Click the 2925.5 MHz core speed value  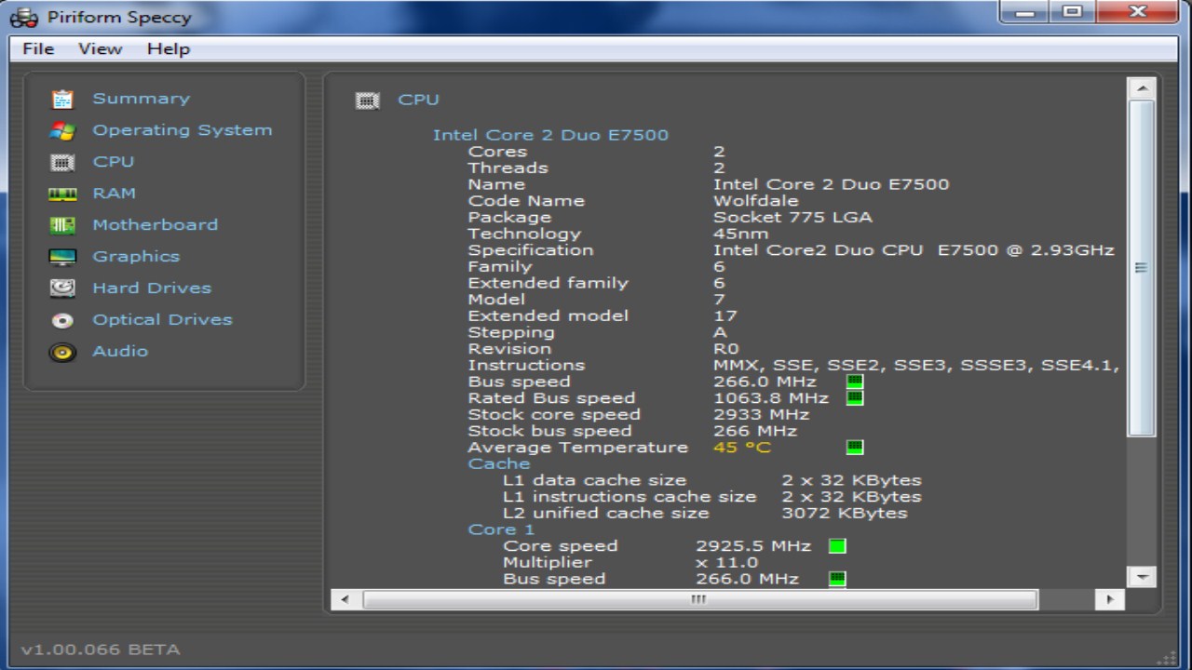(x=753, y=546)
